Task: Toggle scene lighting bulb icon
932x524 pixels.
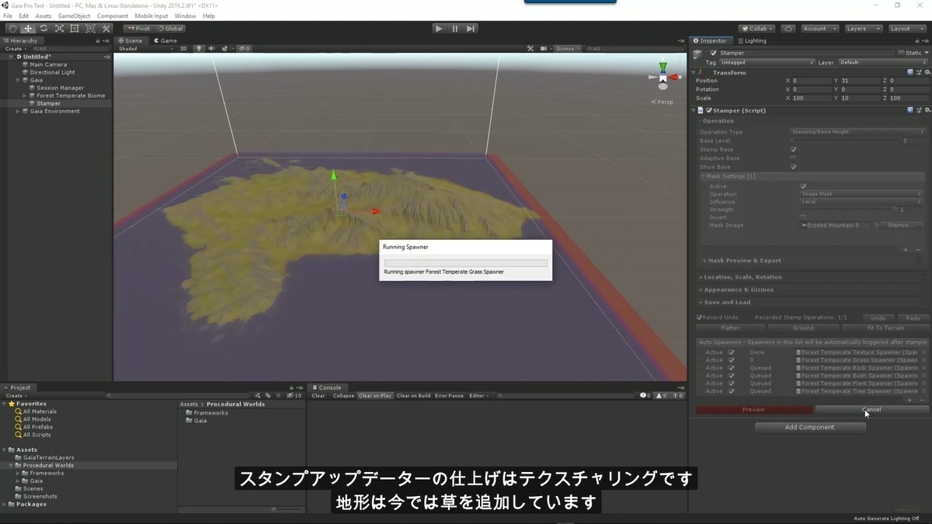Action: [200, 48]
